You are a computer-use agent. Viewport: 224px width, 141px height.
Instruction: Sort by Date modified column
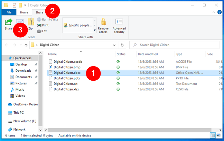(x=148, y=54)
